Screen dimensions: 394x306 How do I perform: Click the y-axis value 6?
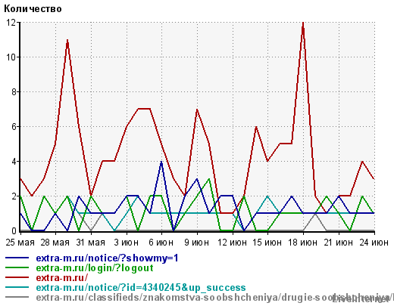pyautogui.click(x=14, y=127)
